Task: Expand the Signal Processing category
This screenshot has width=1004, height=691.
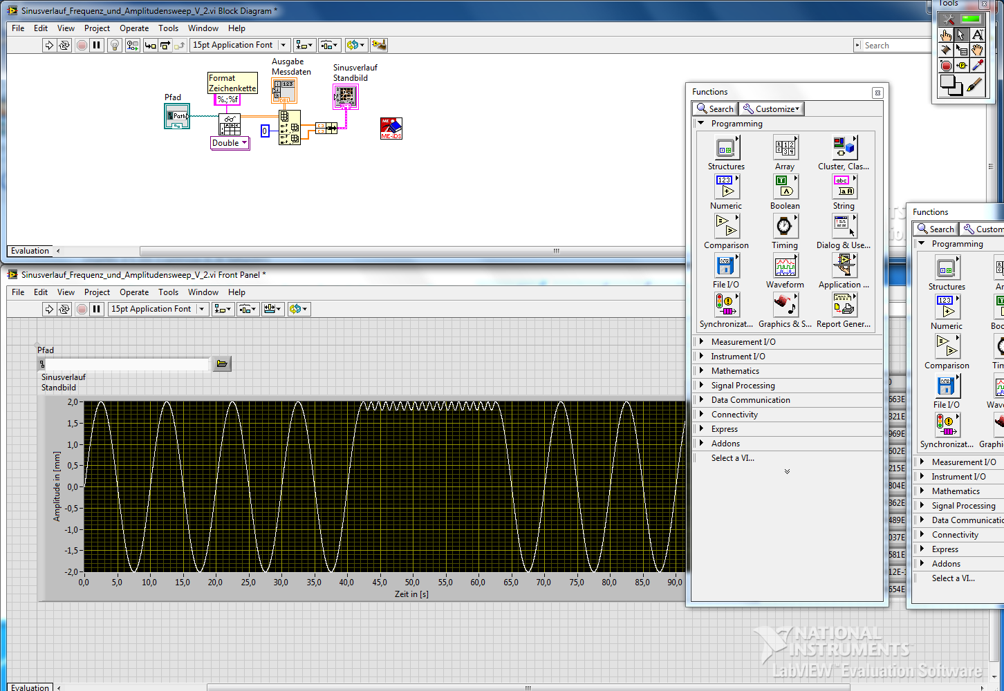Action: pos(743,386)
